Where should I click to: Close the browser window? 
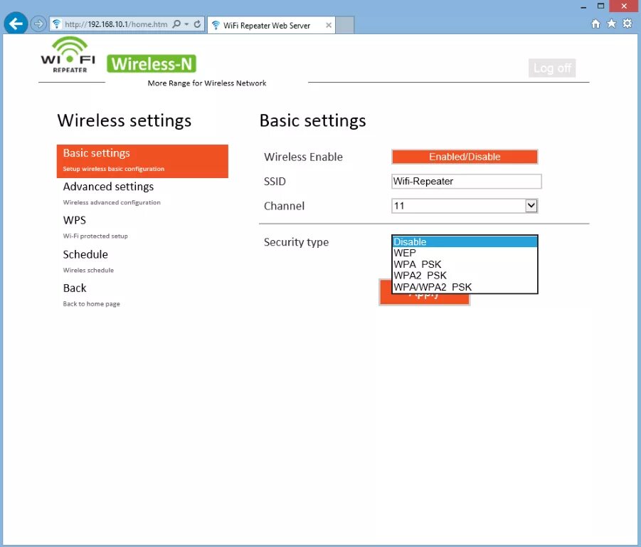624,6
